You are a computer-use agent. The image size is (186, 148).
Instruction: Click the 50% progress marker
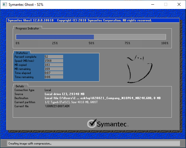[91, 43]
